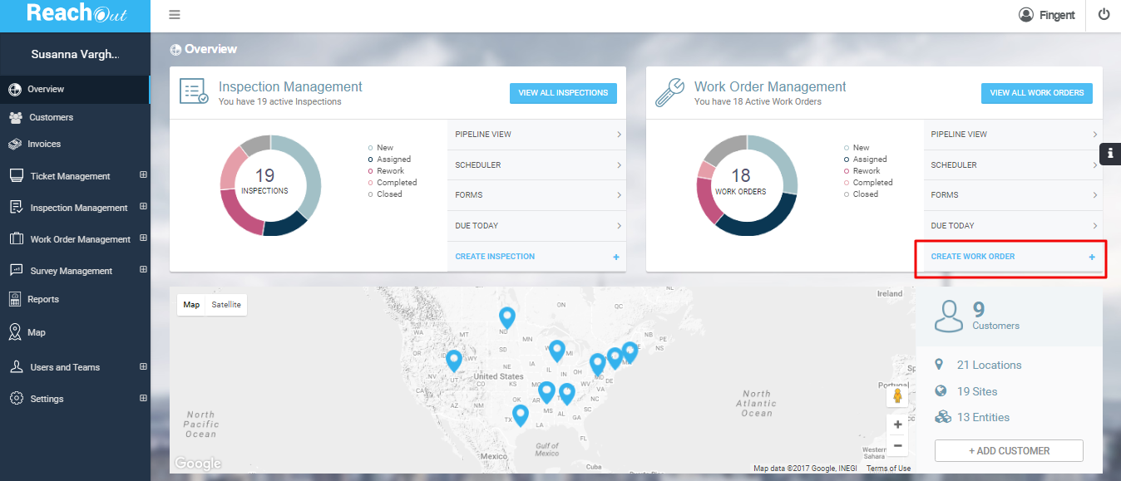Toggle Completed in the Inspections legend
This screenshot has width=1121, height=481.
click(x=392, y=183)
